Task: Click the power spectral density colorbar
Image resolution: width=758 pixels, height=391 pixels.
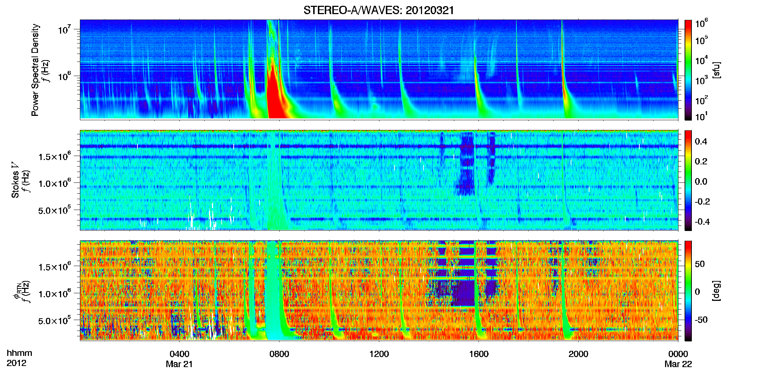Action: point(688,70)
